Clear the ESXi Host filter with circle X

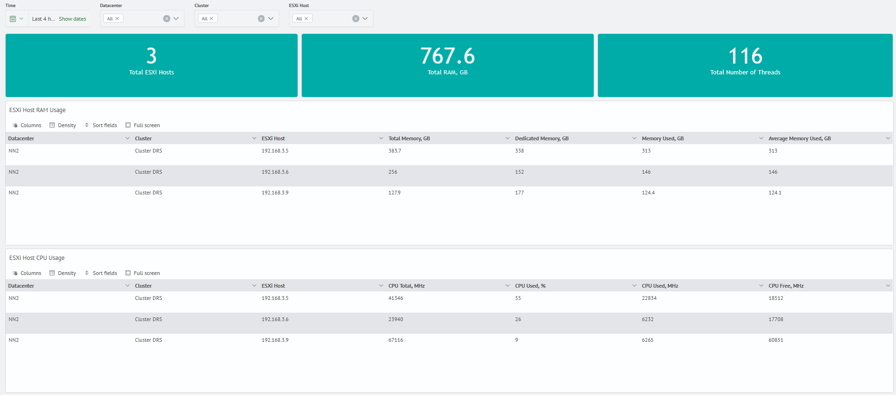[356, 19]
